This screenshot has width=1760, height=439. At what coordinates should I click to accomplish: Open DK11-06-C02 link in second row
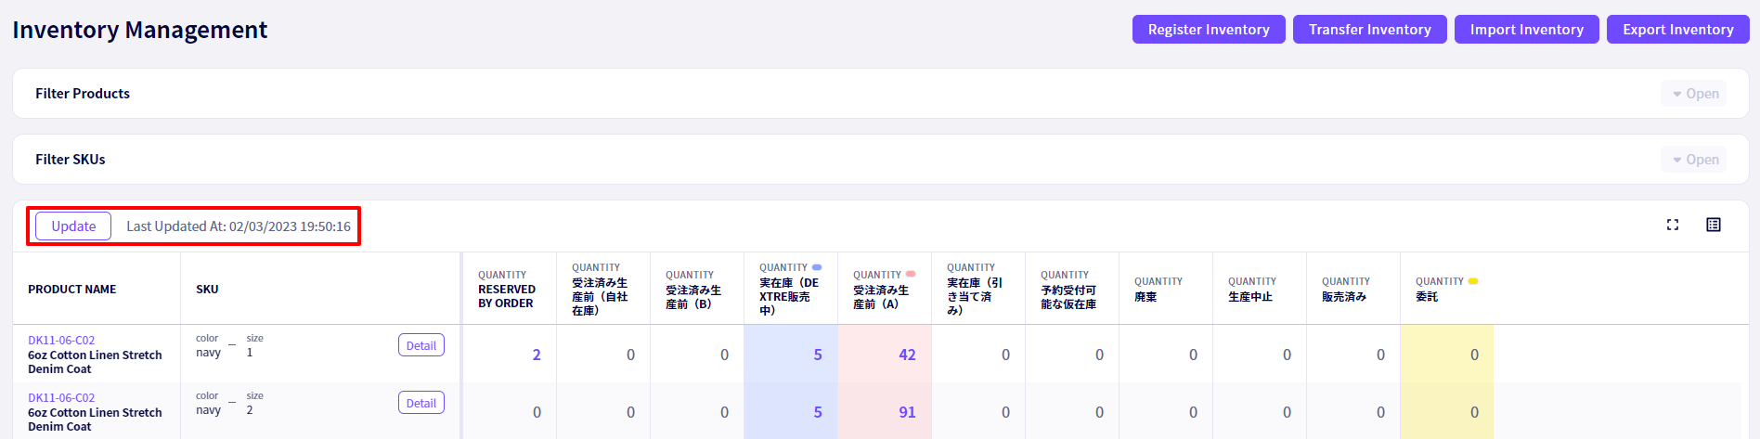coord(61,398)
